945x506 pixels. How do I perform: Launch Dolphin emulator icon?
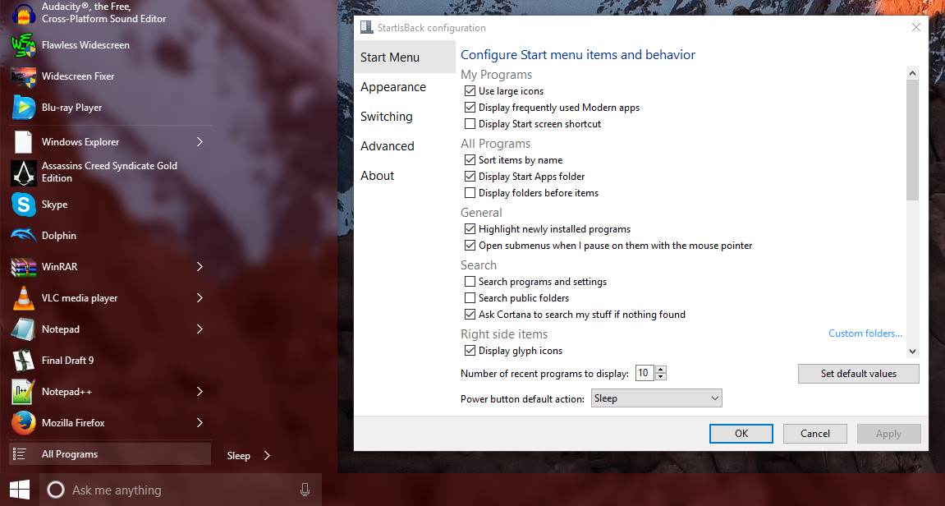coord(24,236)
